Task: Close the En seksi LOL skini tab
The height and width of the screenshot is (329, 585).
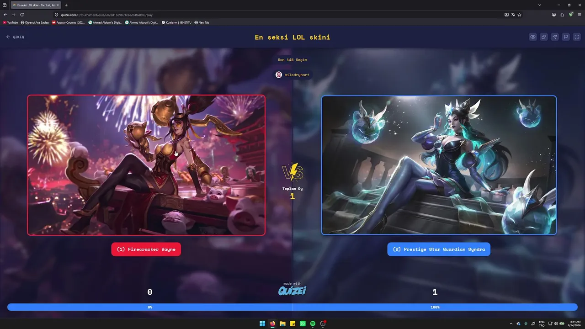Action: [58, 5]
